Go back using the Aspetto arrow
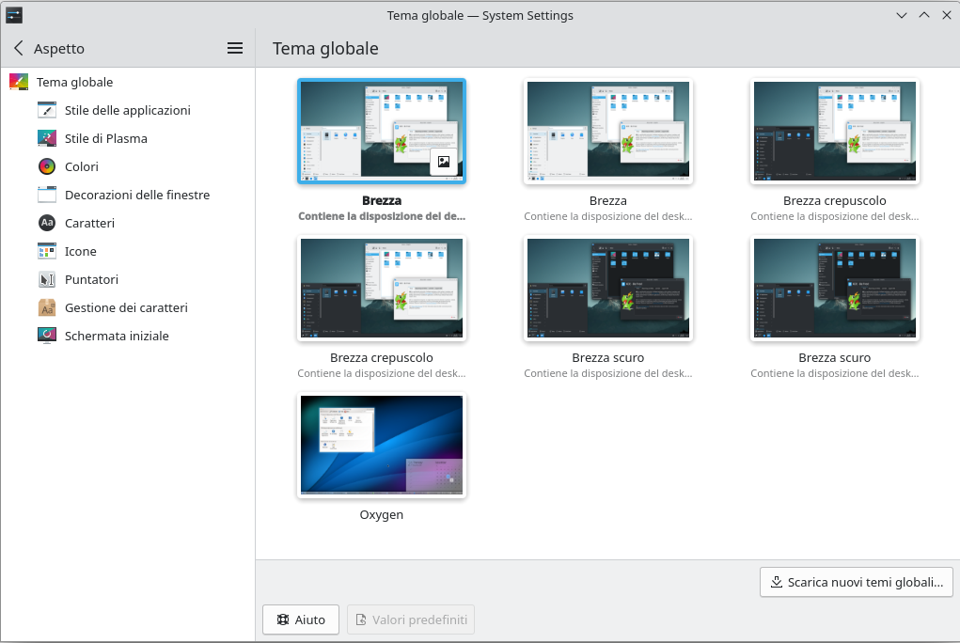 click(x=19, y=49)
